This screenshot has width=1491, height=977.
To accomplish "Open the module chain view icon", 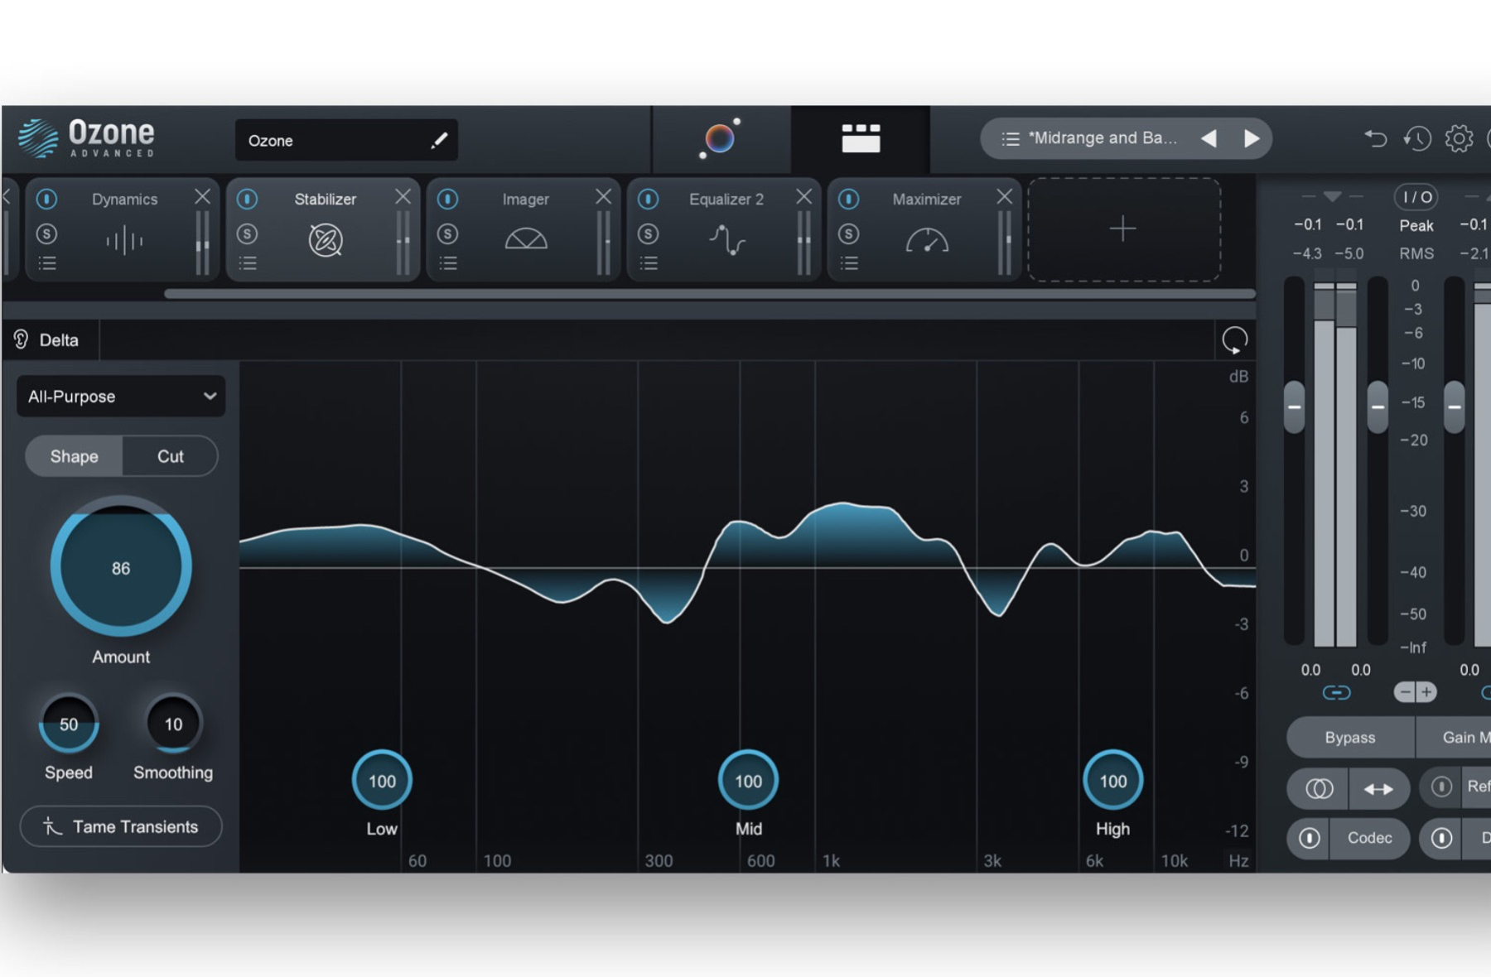I will 861,138.
